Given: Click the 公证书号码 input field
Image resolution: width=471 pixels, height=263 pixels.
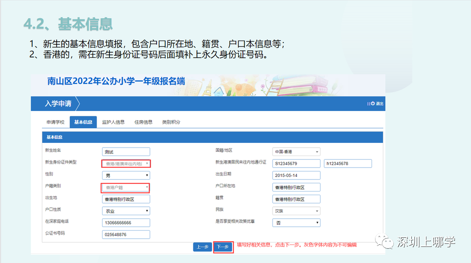Looking at the screenshot, I should click(x=126, y=235).
